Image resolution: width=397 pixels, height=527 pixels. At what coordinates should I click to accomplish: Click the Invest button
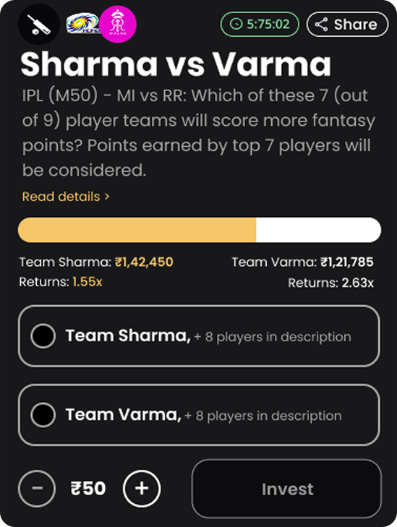287,489
